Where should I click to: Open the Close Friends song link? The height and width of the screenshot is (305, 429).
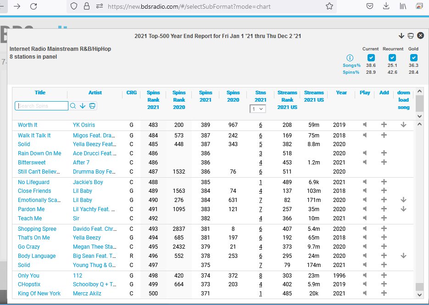(x=34, y=191)
